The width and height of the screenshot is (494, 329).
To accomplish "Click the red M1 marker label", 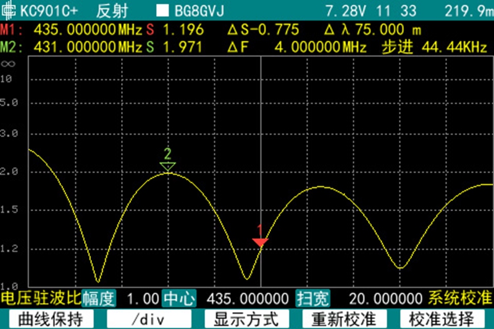I will pos(9,30).
